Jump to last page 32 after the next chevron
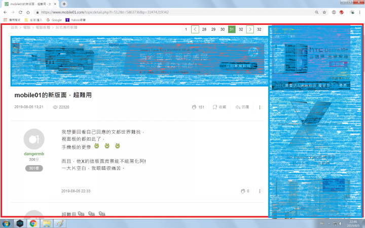 (x=259, y=29)
